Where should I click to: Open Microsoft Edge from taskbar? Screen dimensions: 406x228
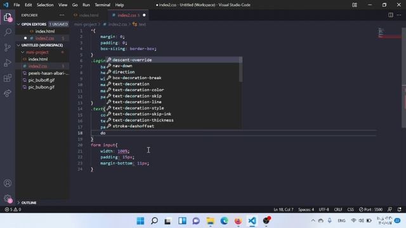(x=224, y=221)
